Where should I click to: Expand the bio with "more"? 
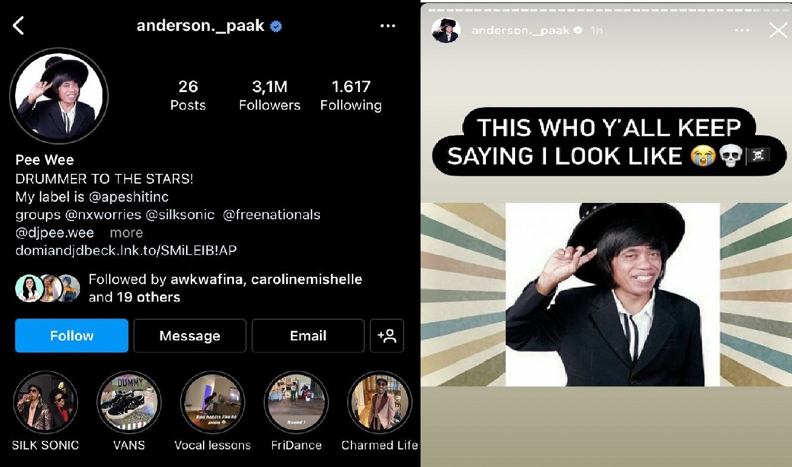(x=126, y=233)
